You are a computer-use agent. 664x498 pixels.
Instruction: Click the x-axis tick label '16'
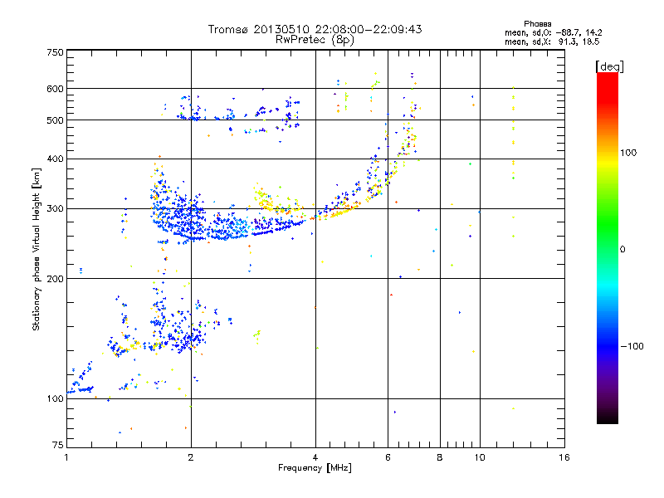tap(564, 457)
